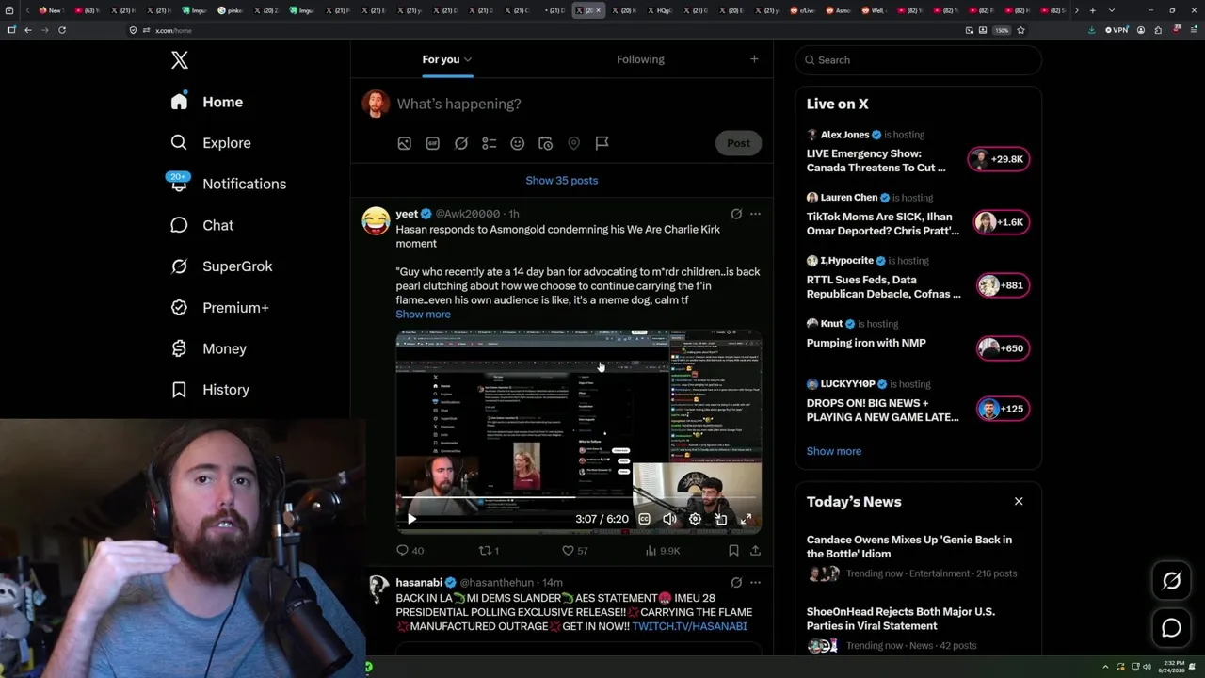The width and height of the screenshot is (1205, 678).
Task: Toggle the browser VPN button
Action: click(x=1117, y=30)
